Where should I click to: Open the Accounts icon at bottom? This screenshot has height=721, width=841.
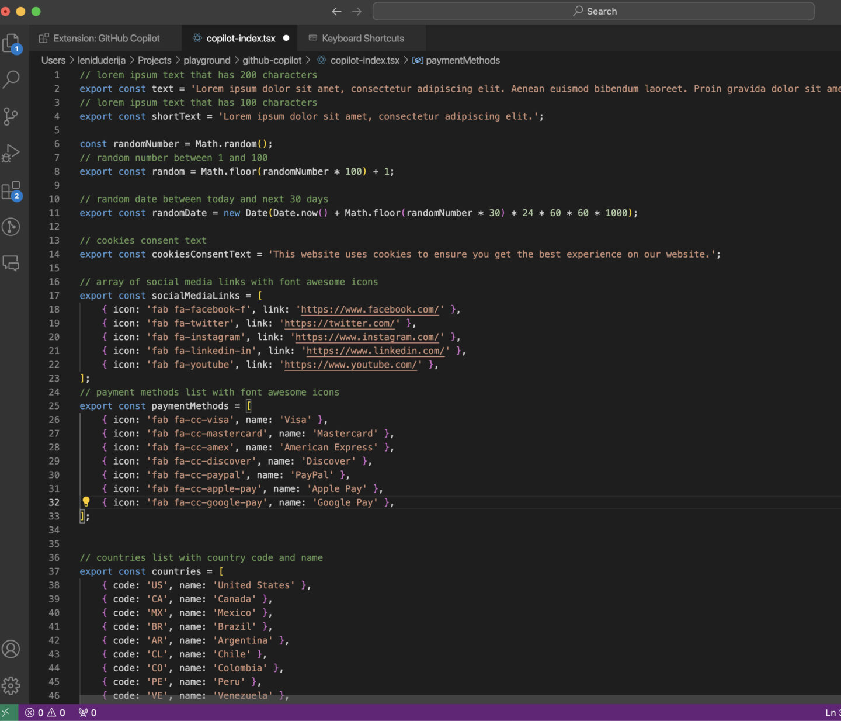tap(12, 649)
